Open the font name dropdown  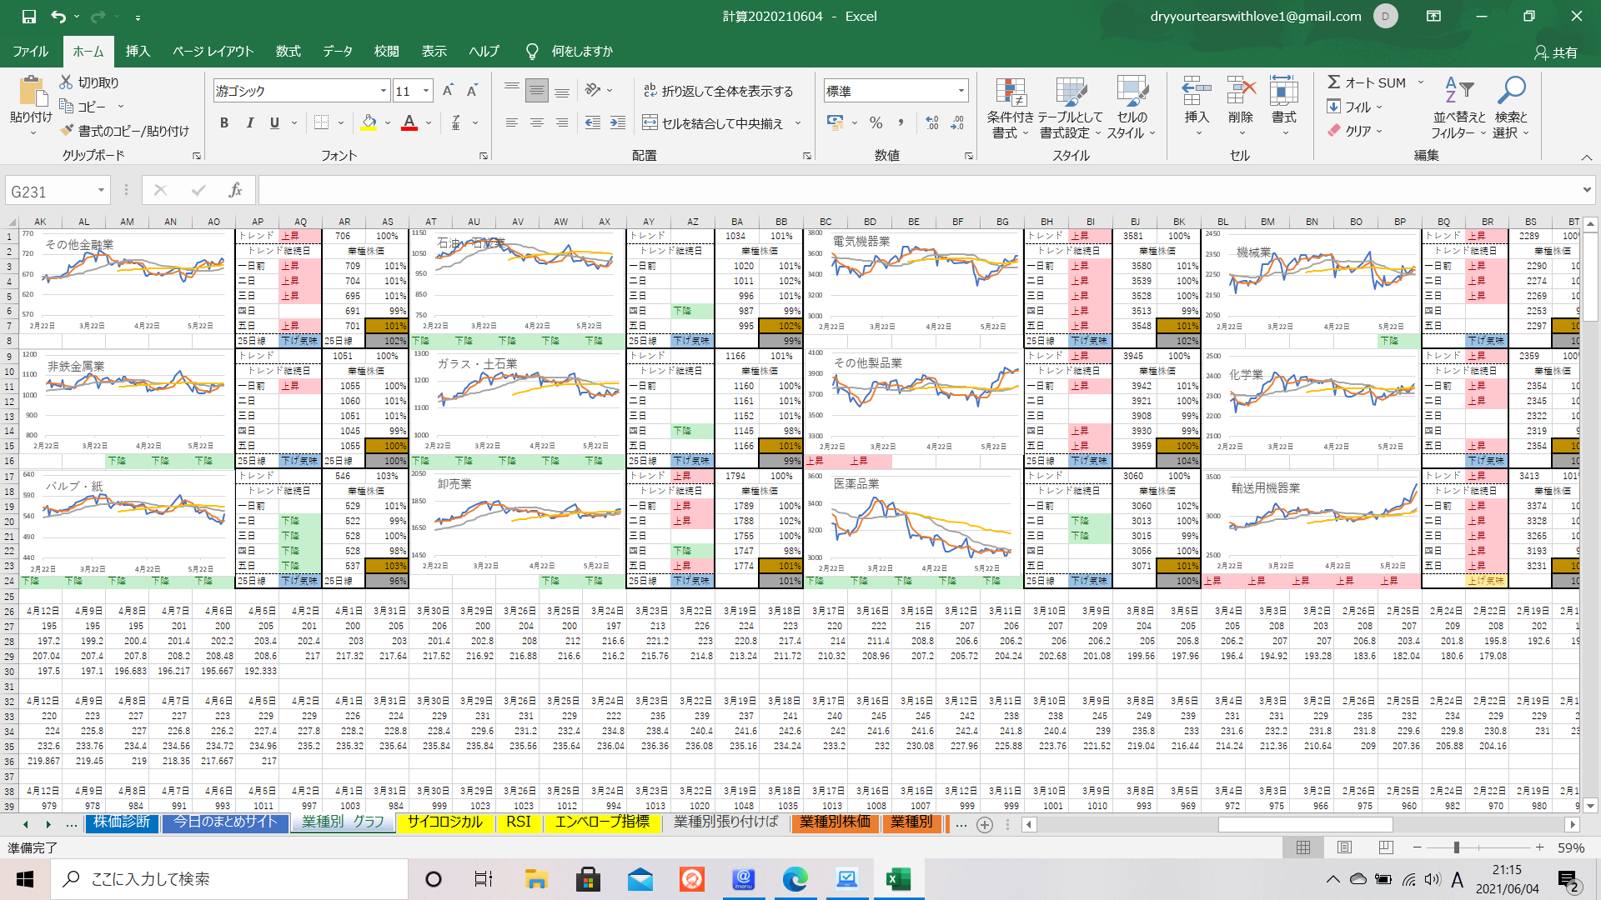[x=384, y=91]
